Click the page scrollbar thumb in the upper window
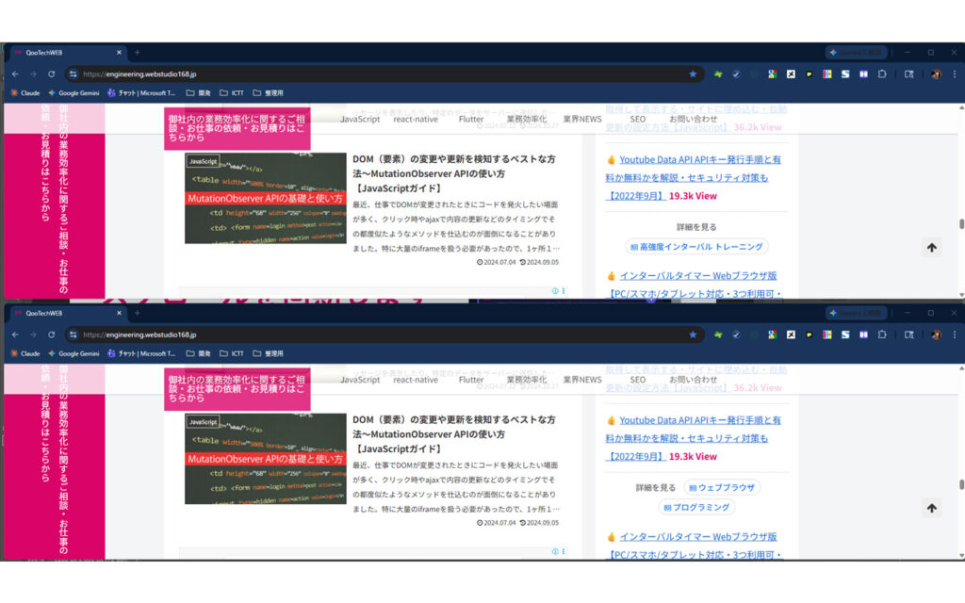 tap(960, 224)
